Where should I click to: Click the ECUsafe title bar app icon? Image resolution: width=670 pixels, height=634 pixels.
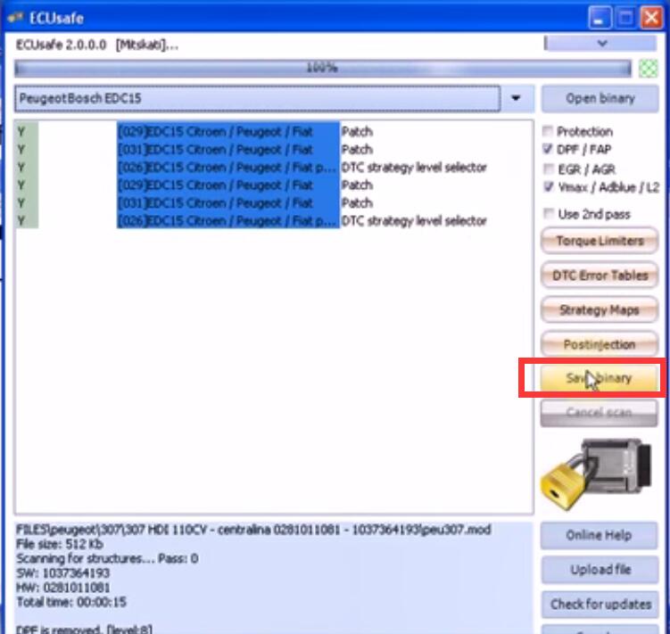[x=16, y=18]
